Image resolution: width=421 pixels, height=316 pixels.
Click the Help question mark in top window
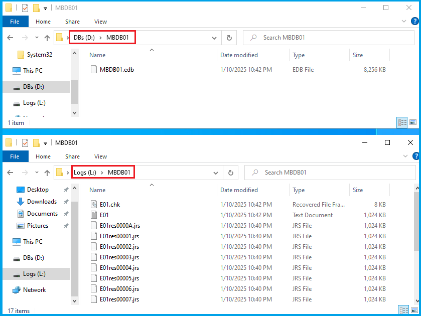[415, 22]
